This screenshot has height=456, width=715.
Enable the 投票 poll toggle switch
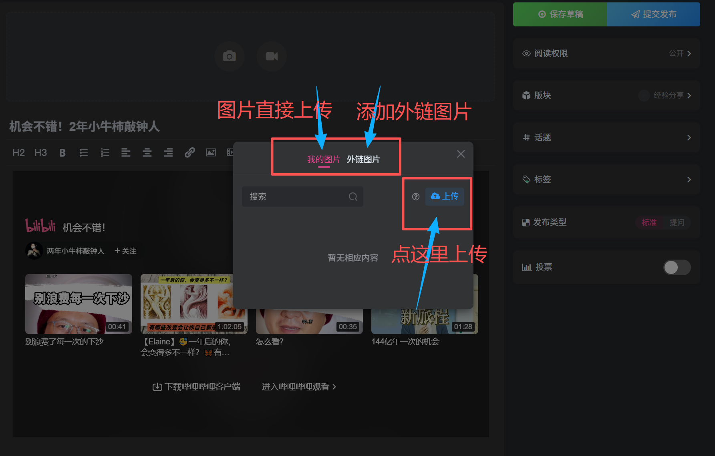pyautogui.click(x=677, y=267)
